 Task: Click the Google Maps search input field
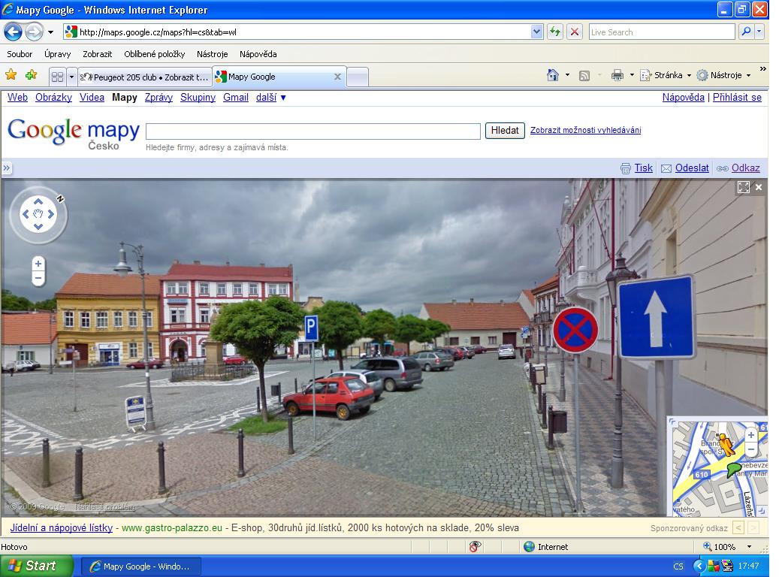point(313,131)
